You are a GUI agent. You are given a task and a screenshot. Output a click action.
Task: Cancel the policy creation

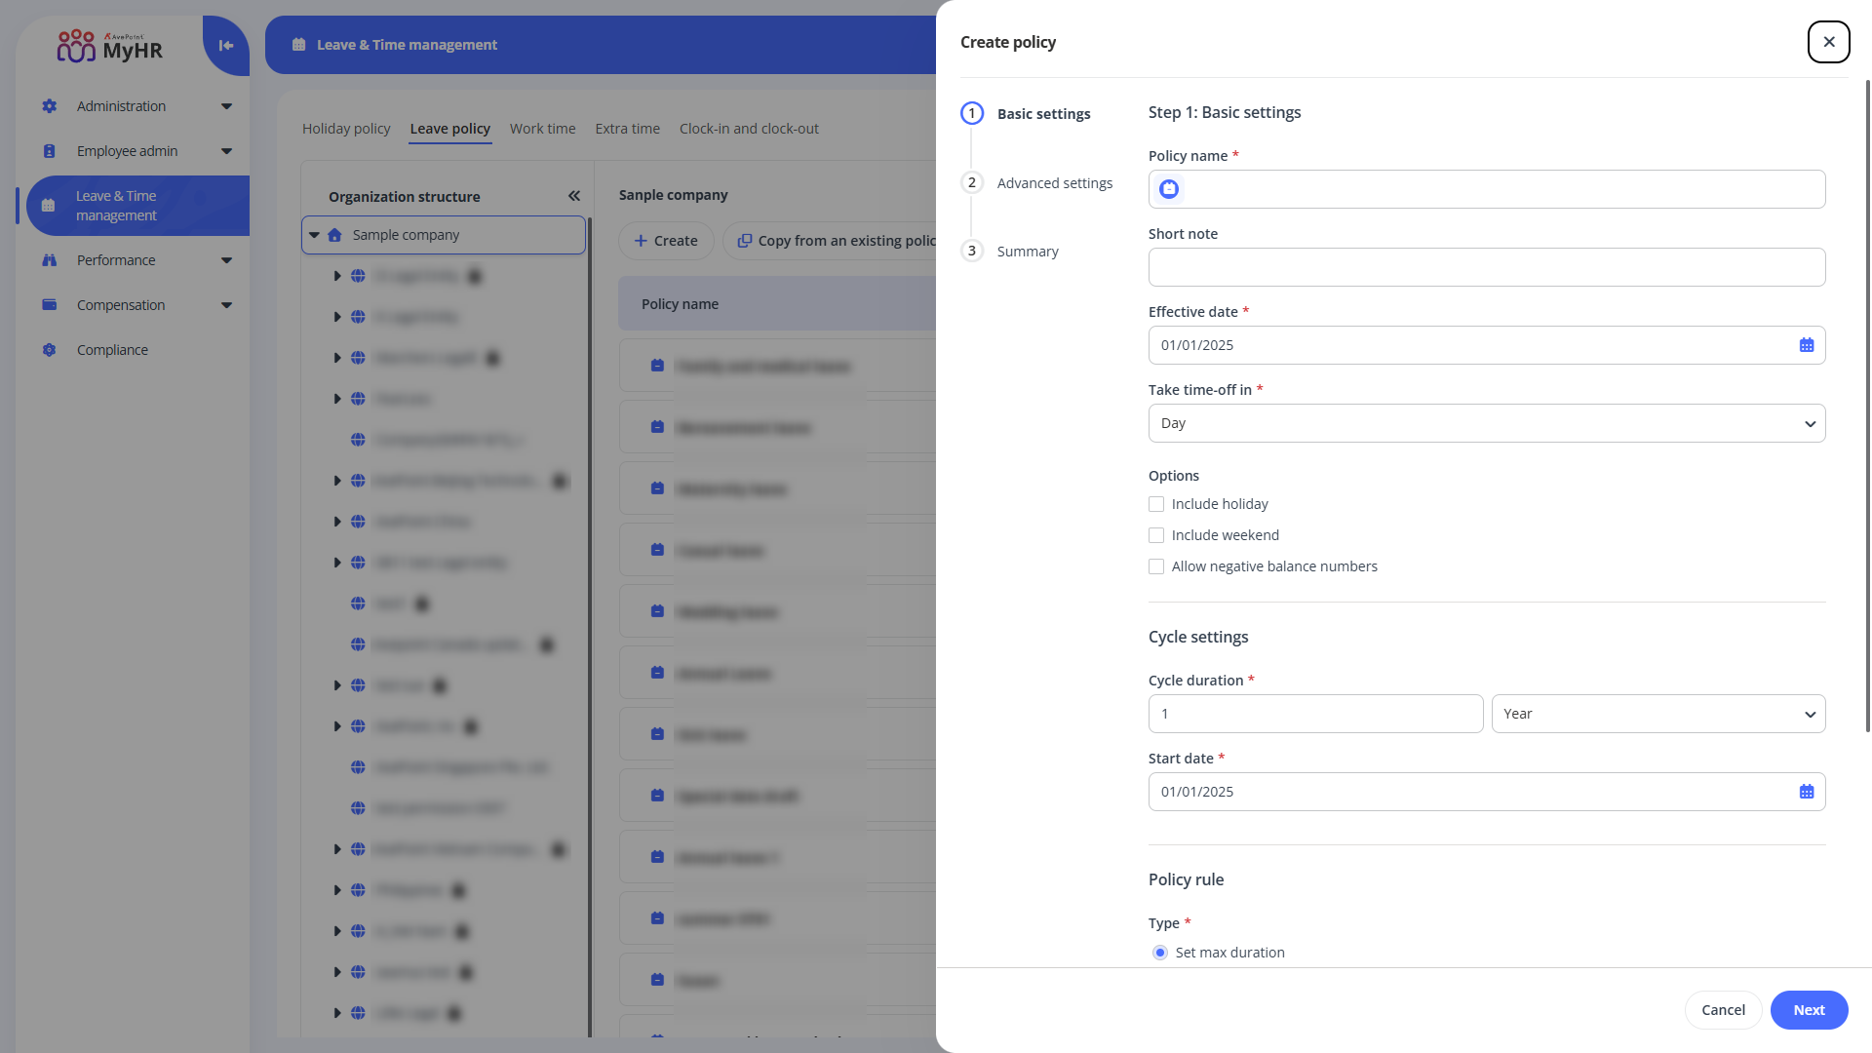click(x=1723, y=1010)
